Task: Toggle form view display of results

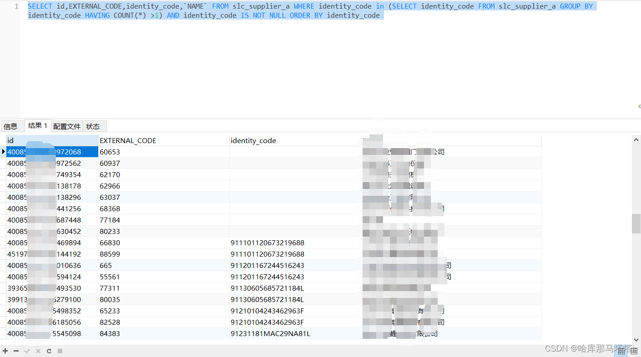Action: click(634, 351)
